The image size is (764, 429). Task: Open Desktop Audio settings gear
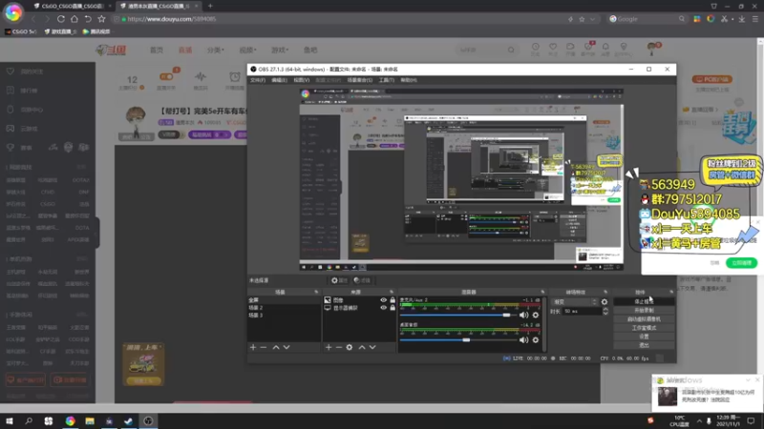536,340
